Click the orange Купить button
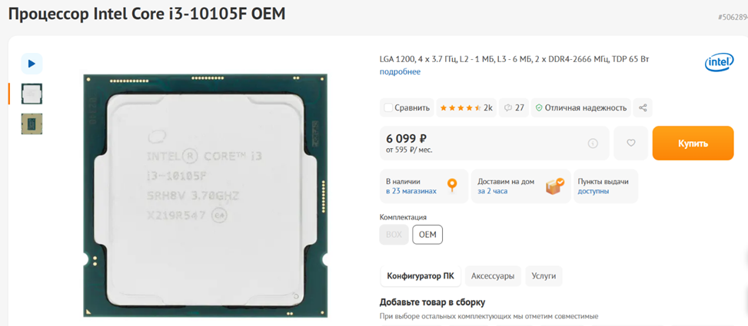 point(693,143)
